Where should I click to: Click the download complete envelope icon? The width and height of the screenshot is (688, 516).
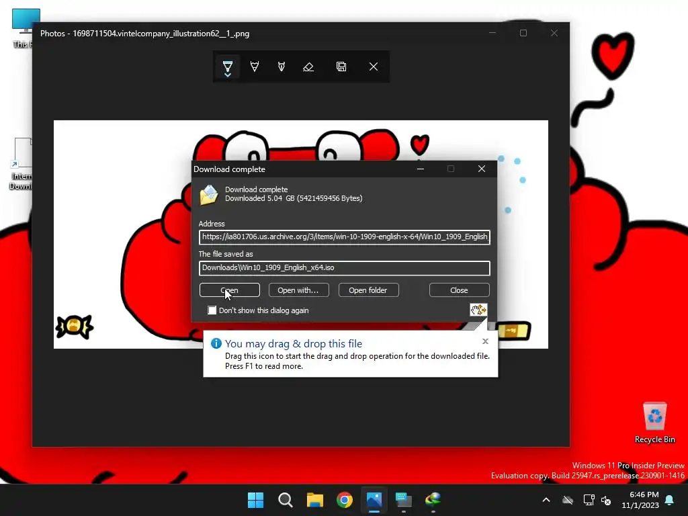[x=209, y=195]
